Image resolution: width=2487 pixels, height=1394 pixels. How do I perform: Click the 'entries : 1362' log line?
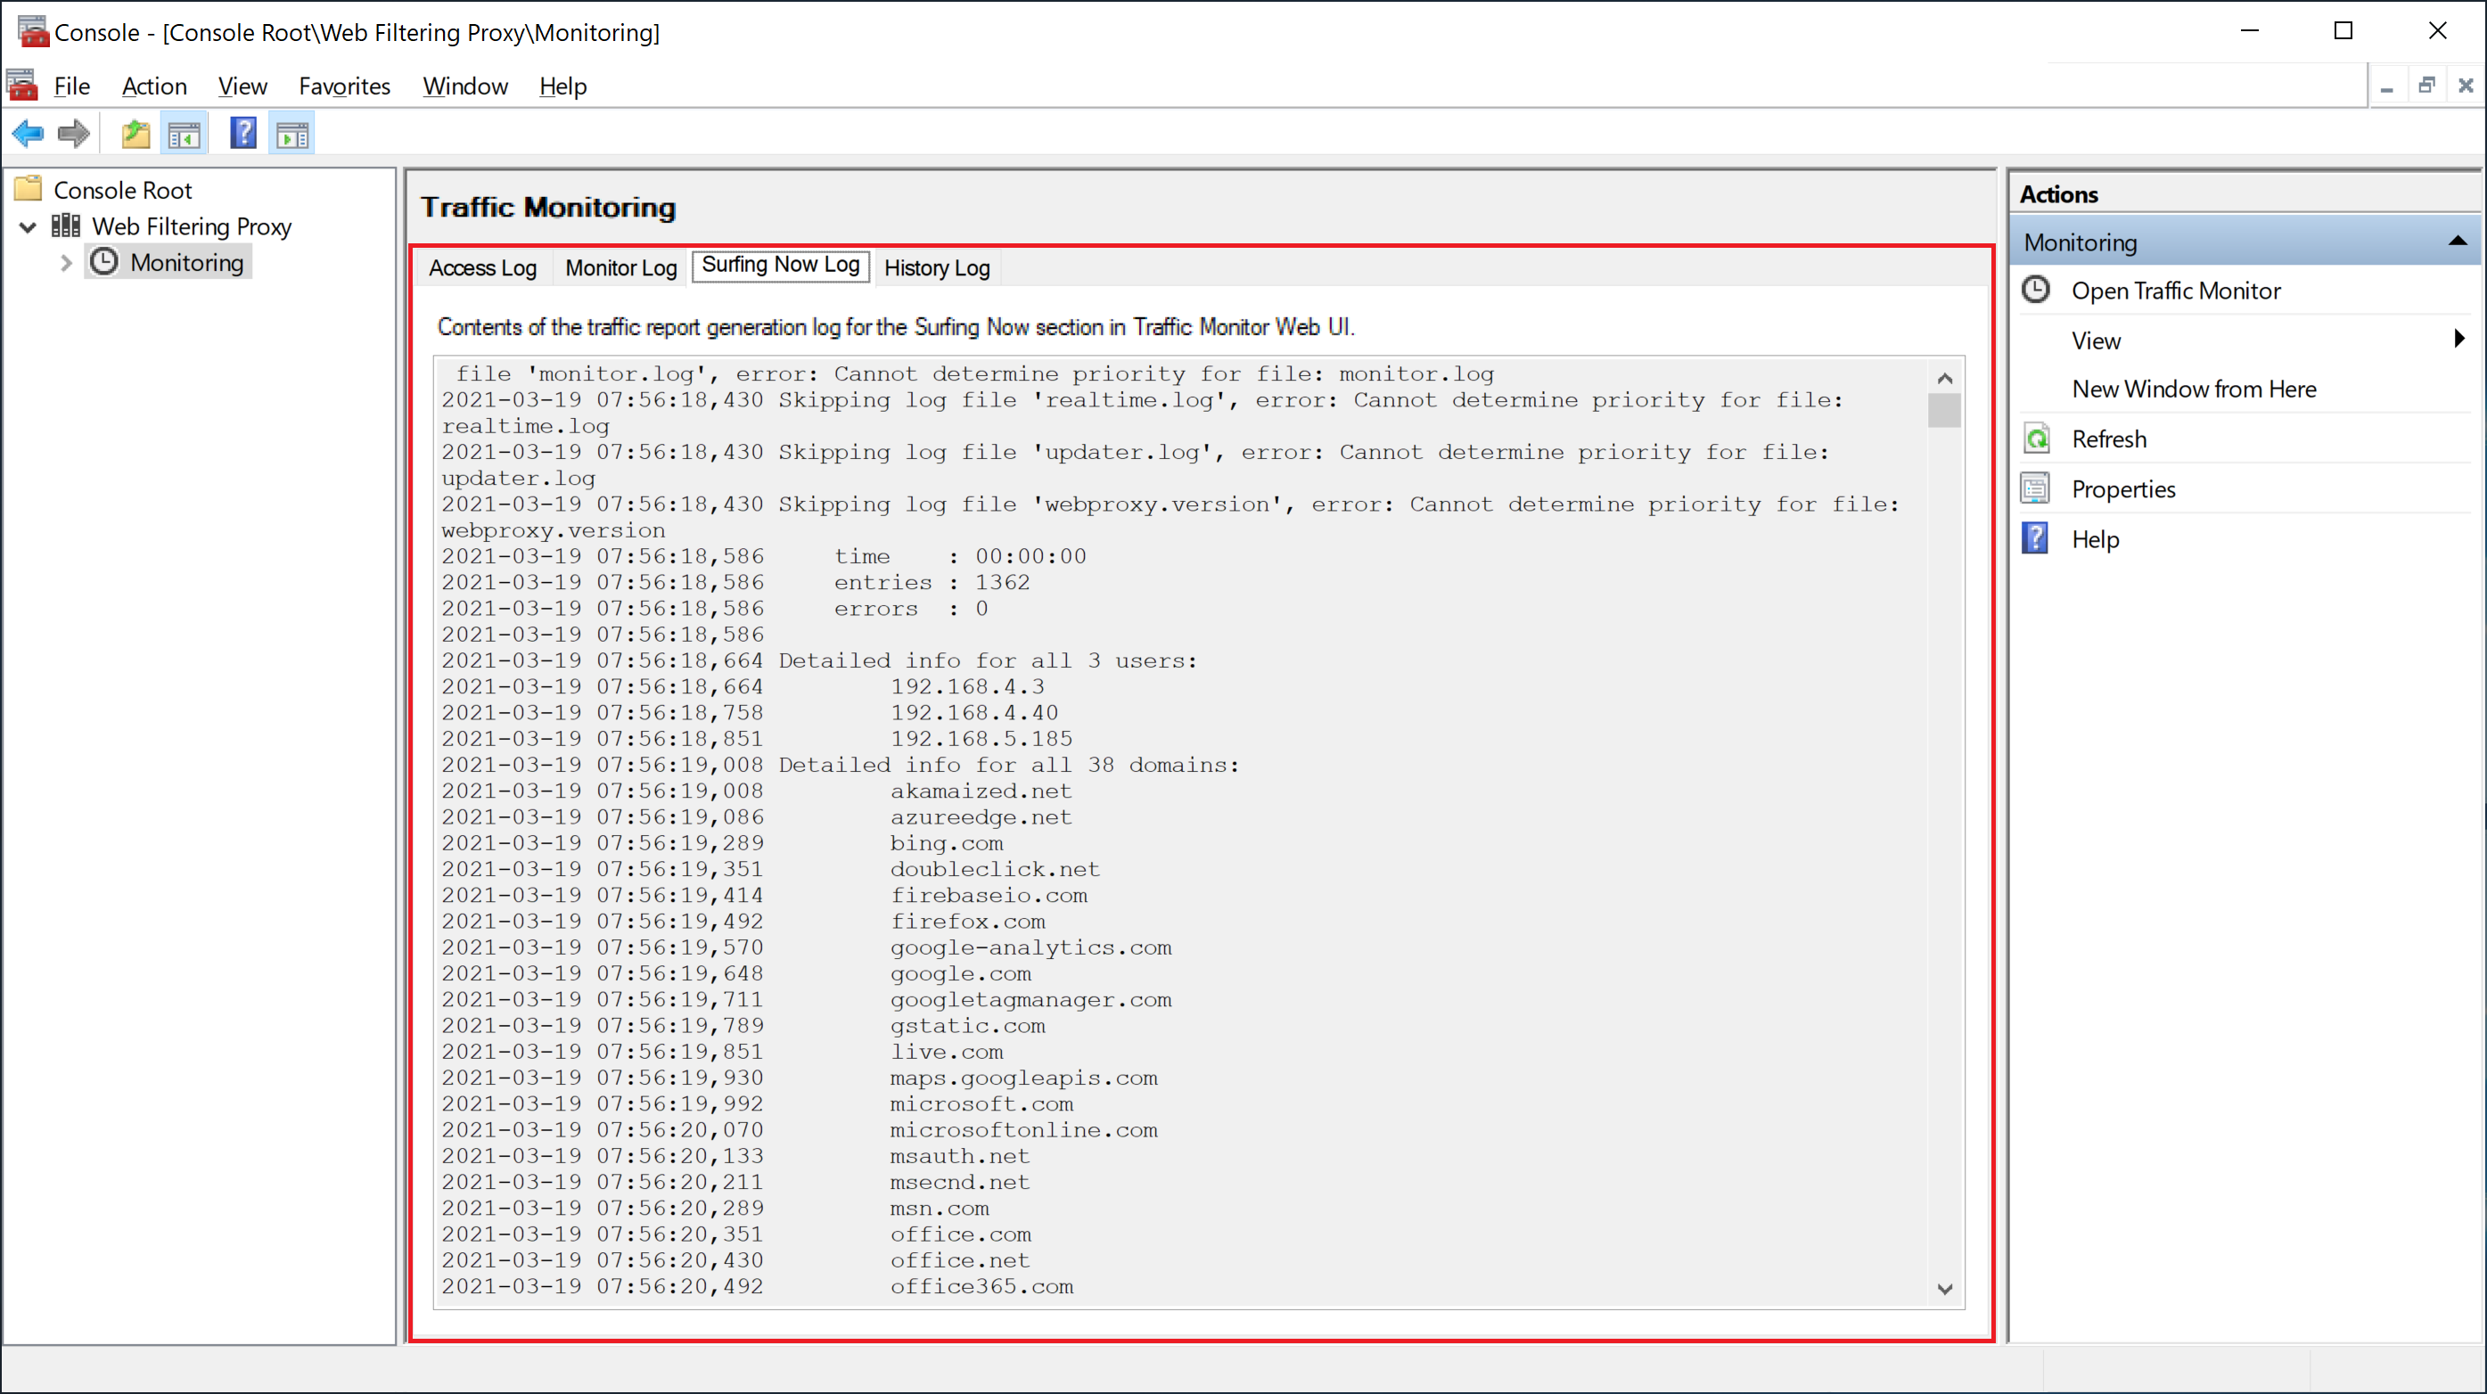tap(932, 583)
